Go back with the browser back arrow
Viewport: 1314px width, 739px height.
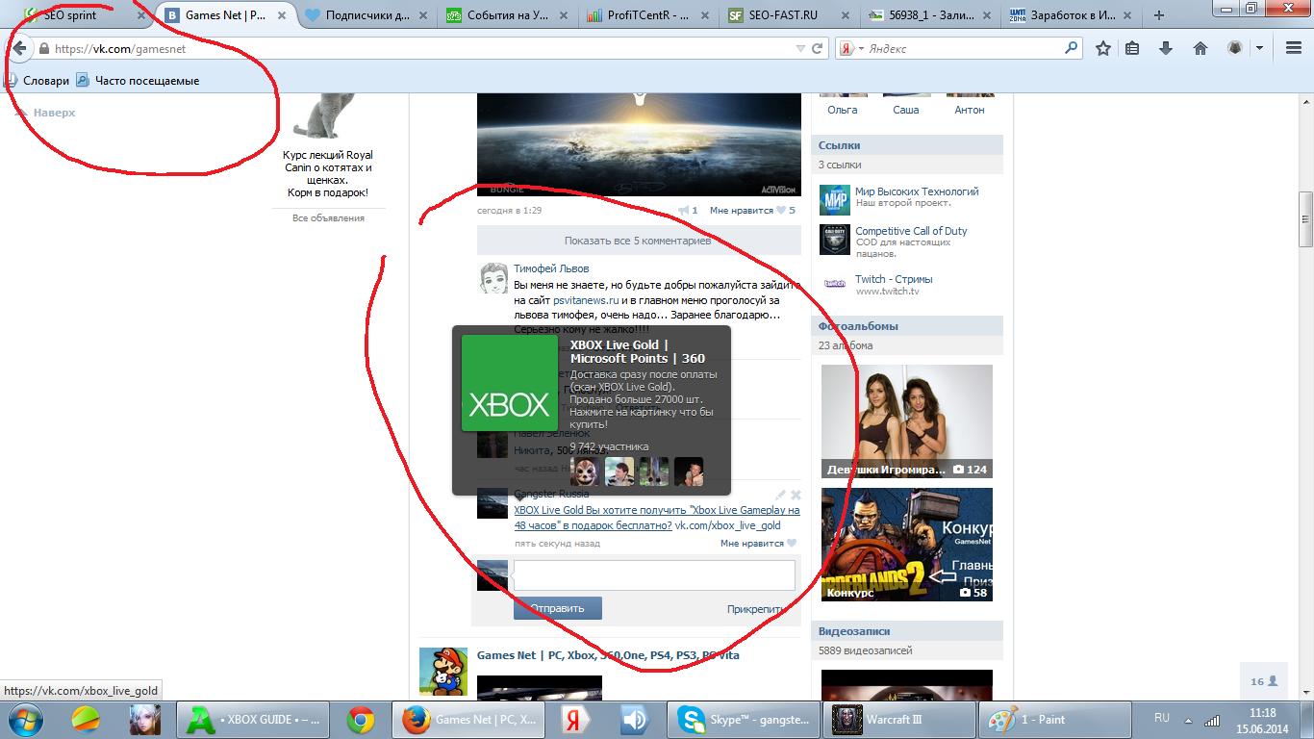[x=17, y=48]
